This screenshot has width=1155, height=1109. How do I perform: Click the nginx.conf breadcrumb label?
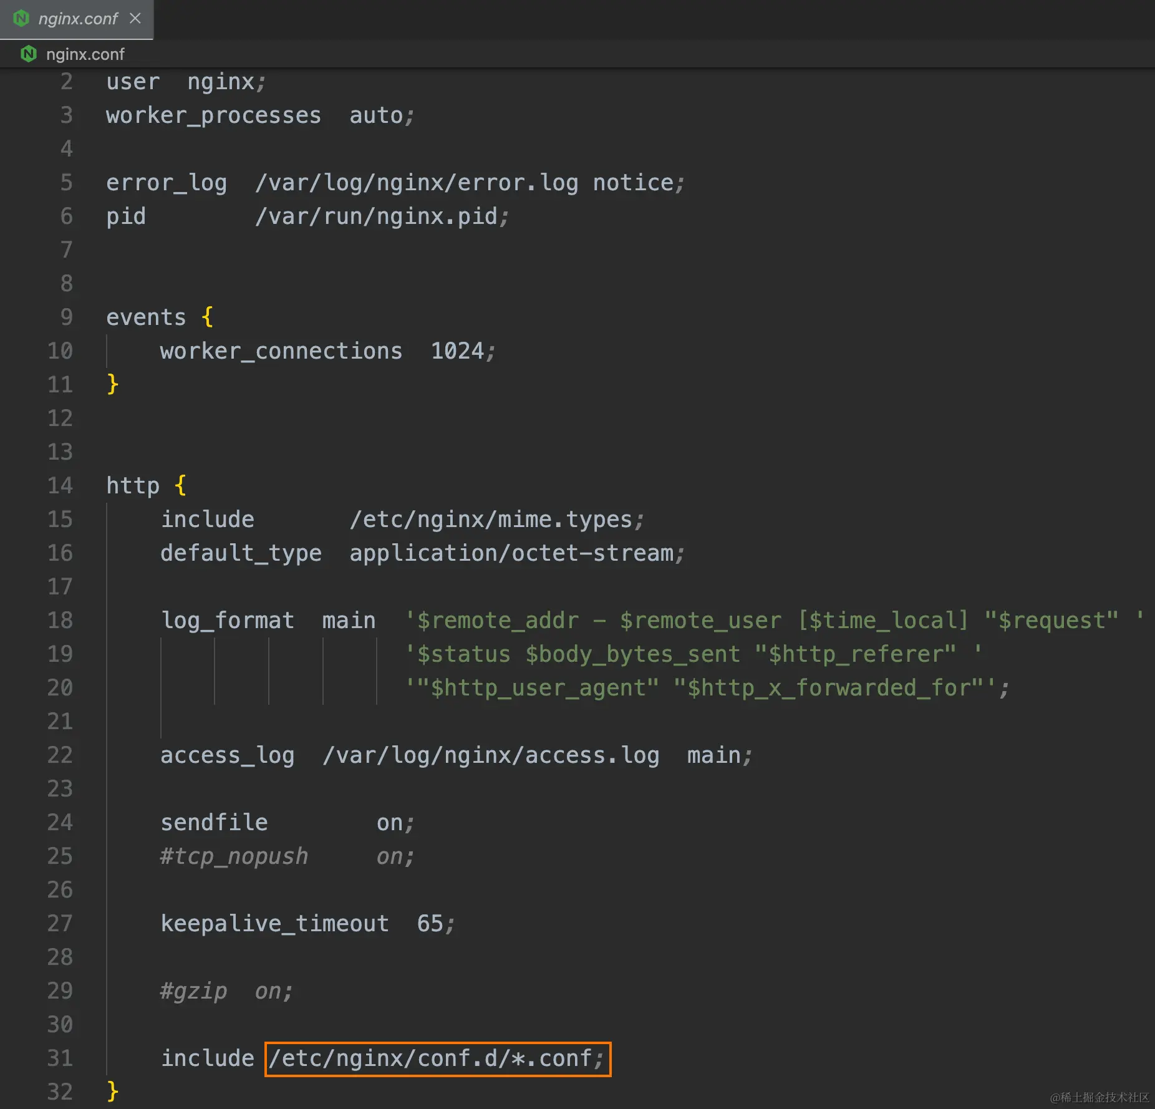coord(85,54)
